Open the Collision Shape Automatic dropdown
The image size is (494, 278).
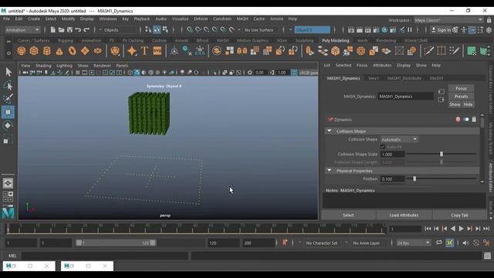(x=399, y=139)
